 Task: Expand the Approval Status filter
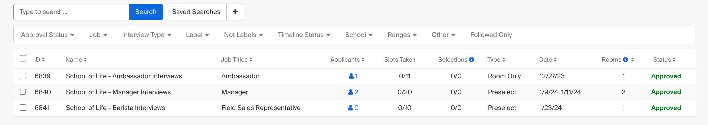coord(48,35)
